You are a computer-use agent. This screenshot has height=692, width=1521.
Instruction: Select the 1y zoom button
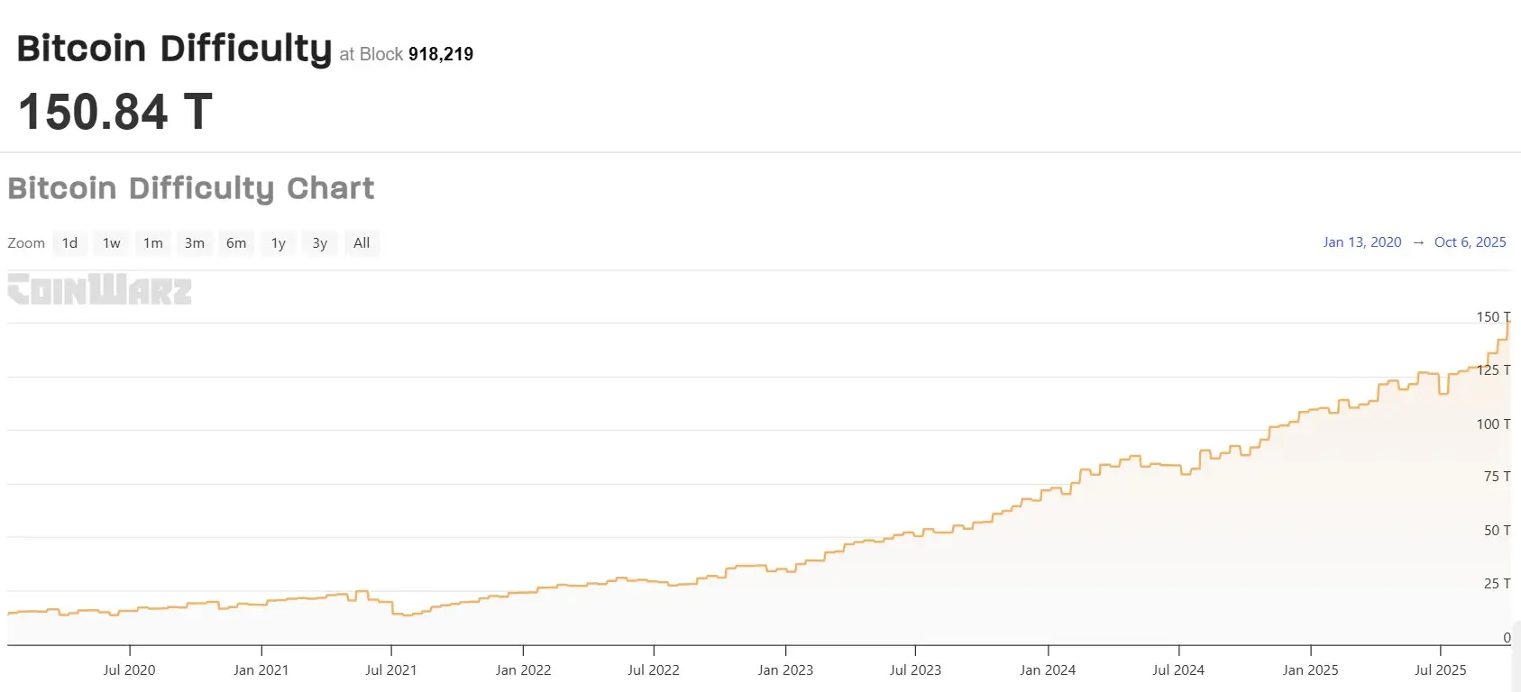tap(279, 243)
